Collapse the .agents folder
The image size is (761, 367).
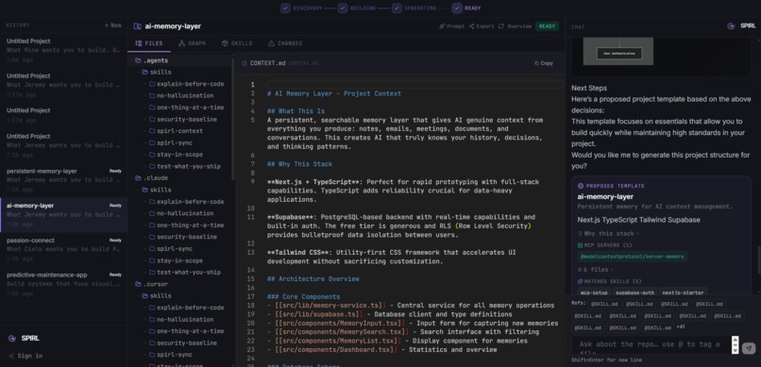pyautogui.click(x=131, y=60)
